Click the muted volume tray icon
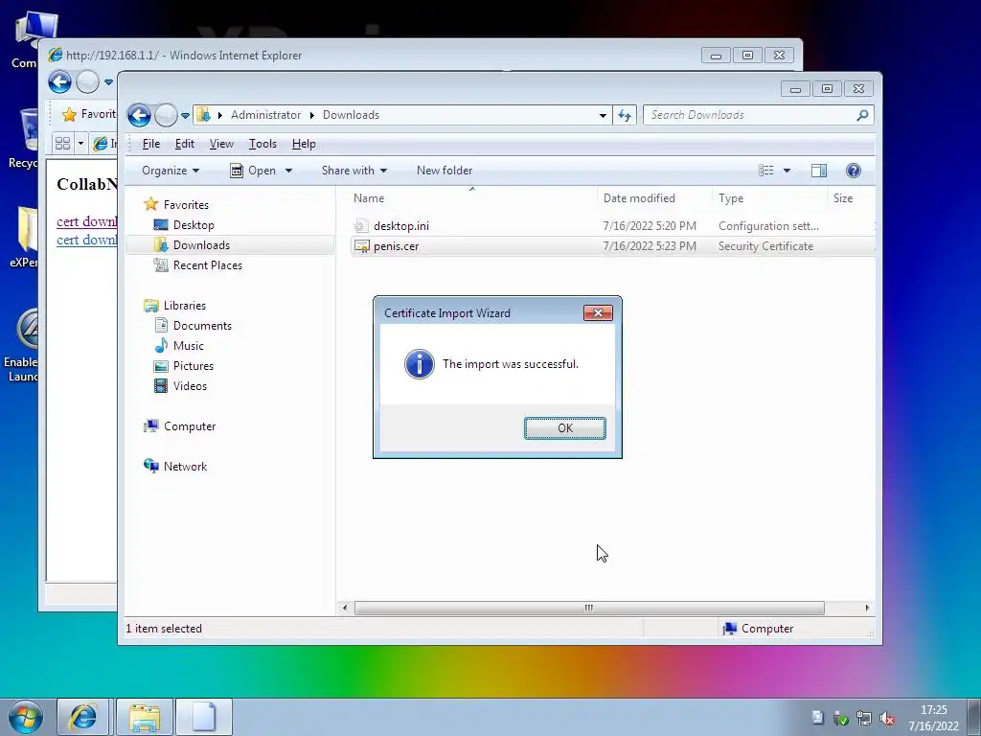This screenshot has width=981, height=736. [886, 719]
